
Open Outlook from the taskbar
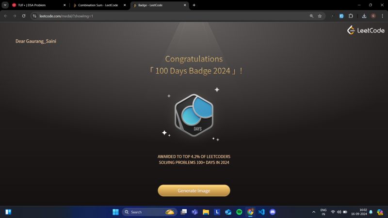click(228, 212)
